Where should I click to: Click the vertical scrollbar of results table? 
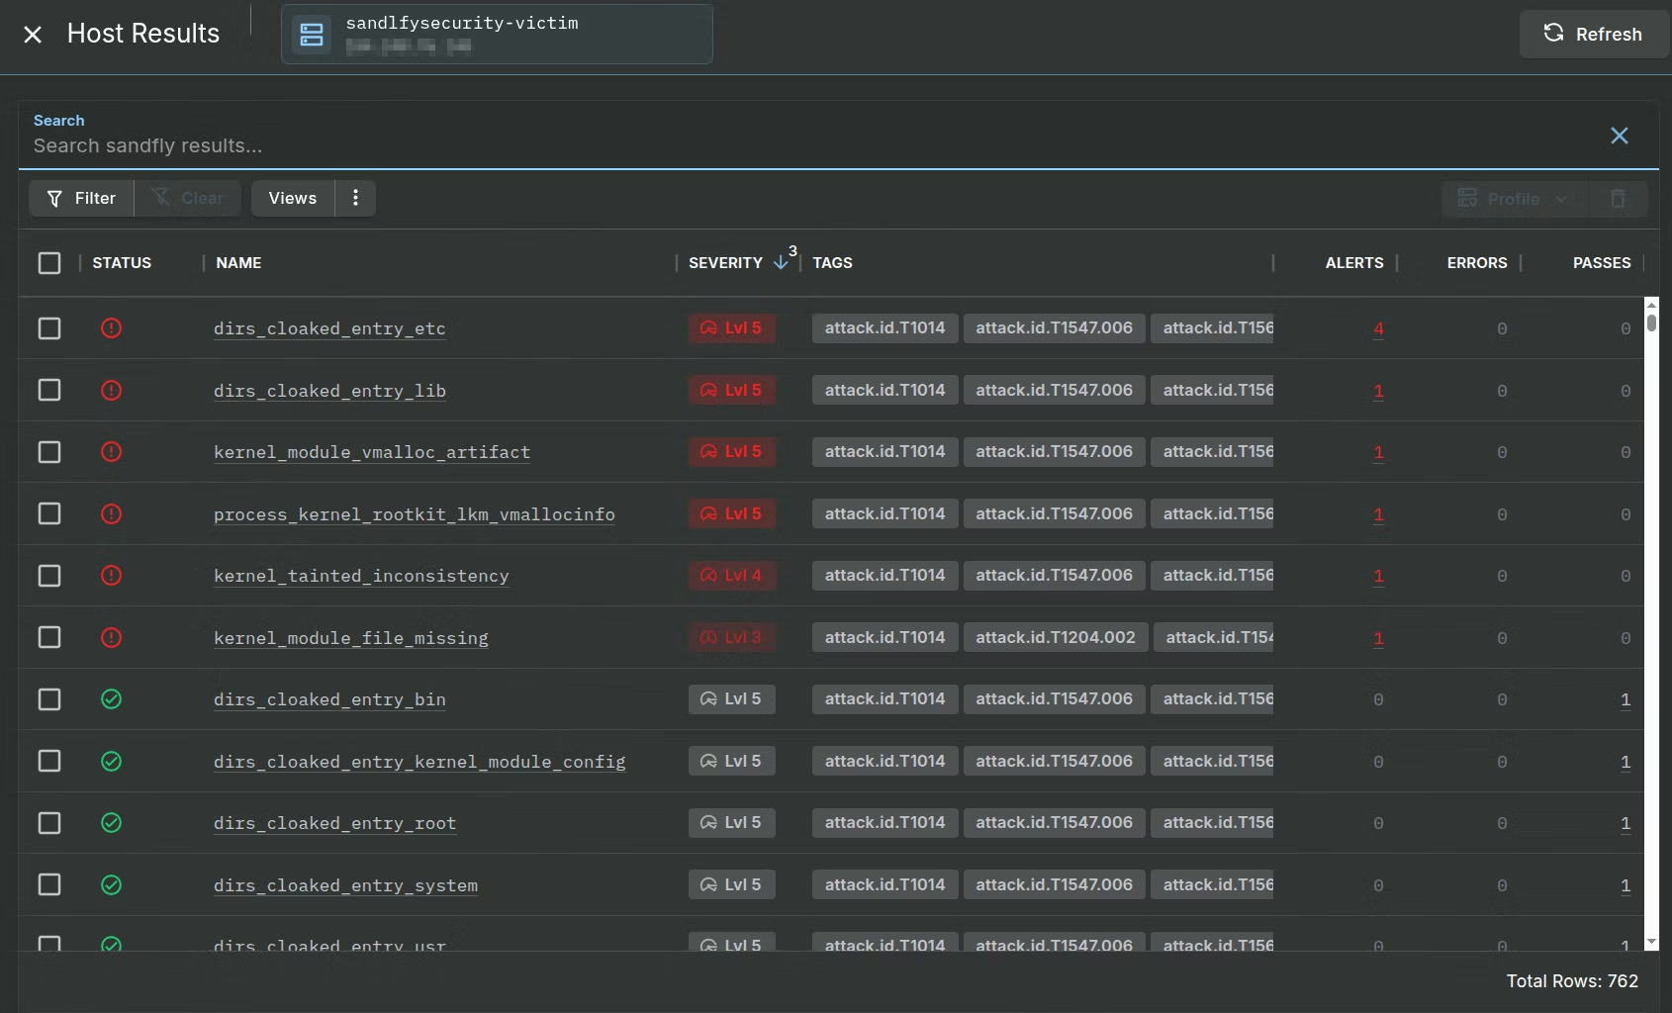(x=1651, y=623)
